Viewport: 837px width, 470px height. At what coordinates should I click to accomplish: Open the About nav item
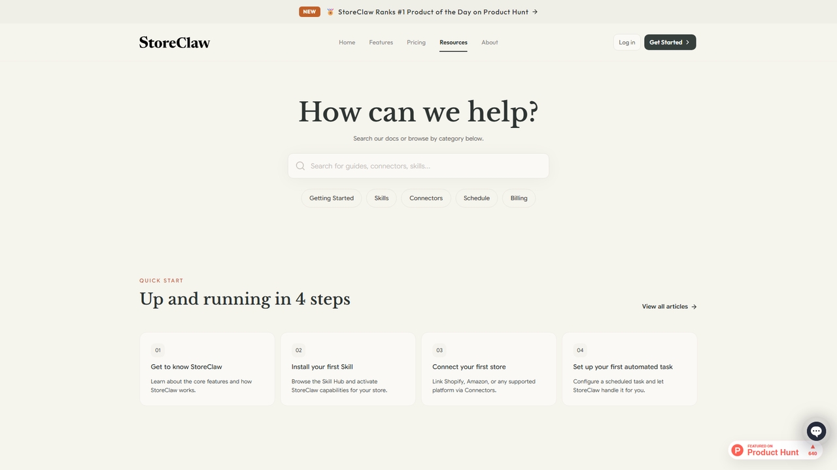pos(490,42)
